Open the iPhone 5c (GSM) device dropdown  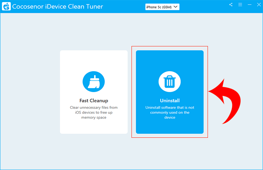[162, 7]
